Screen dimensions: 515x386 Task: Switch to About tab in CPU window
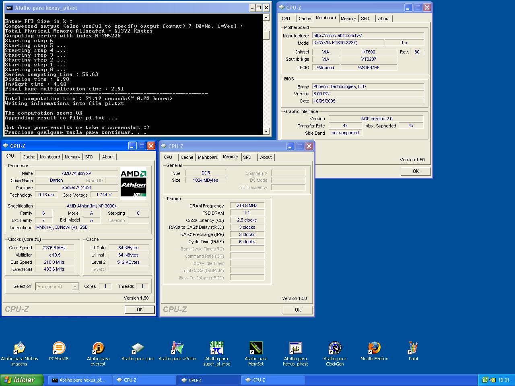108,157
